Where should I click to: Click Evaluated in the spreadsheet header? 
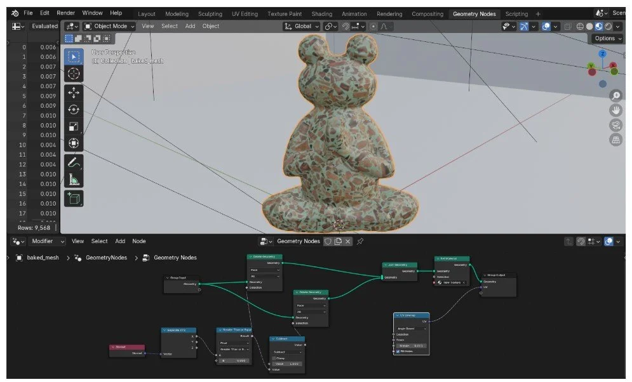[44, 26]
